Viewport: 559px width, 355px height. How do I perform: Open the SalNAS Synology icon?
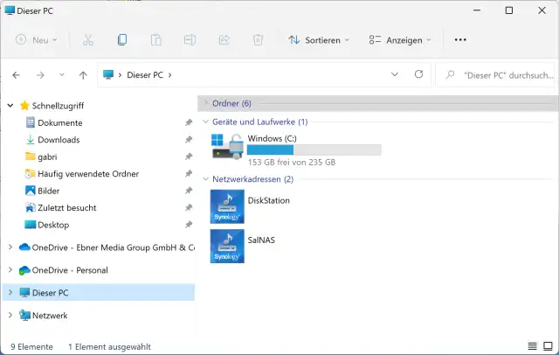[227, 246]
